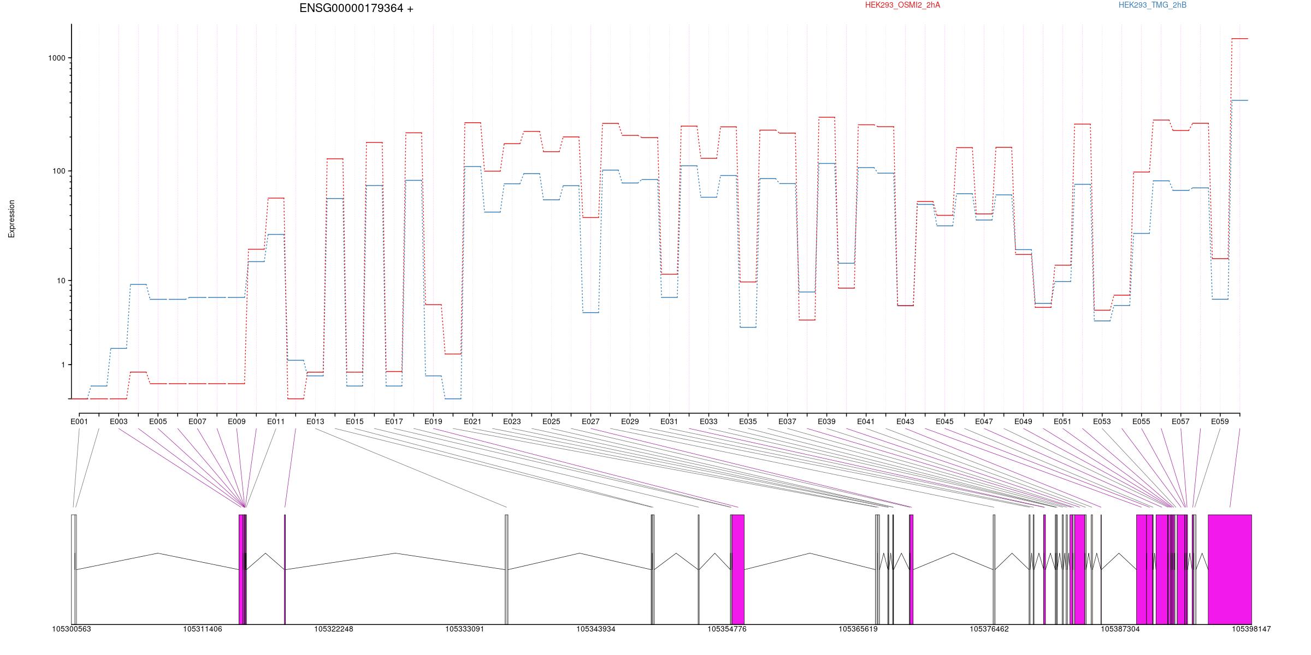
Task: Click exon label E025
Action: (551, 421)
